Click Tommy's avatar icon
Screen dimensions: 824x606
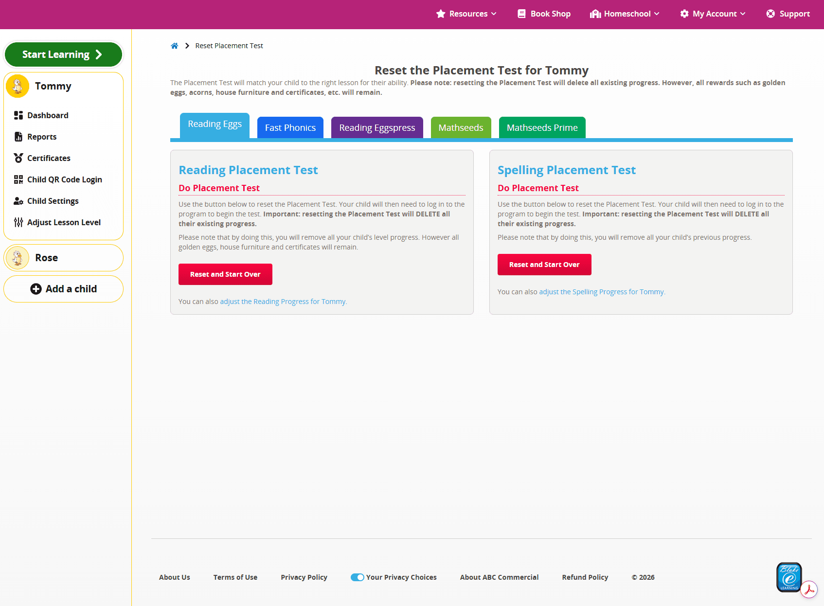(18, 86)
